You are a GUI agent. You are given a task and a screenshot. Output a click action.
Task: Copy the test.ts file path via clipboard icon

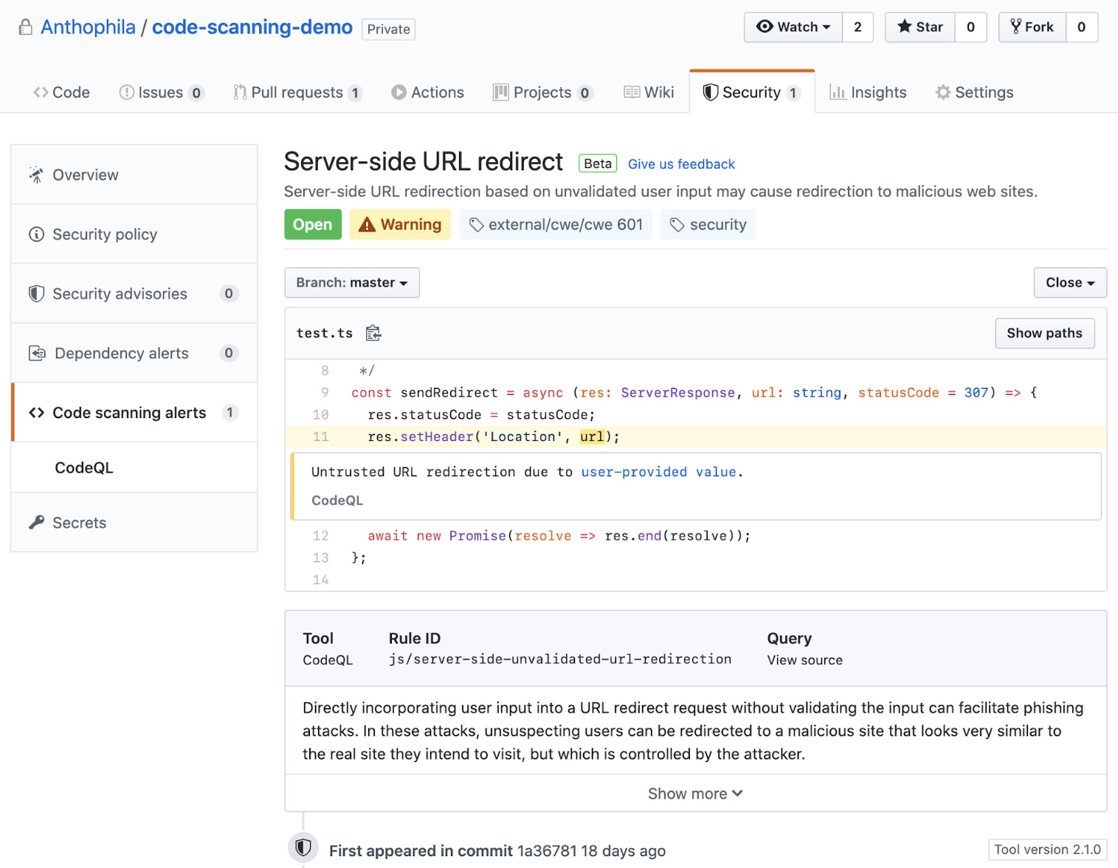click(x=373, y=333)
